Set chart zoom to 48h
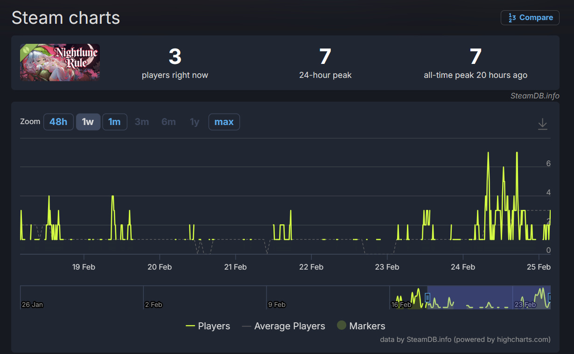 pos(58,122)
